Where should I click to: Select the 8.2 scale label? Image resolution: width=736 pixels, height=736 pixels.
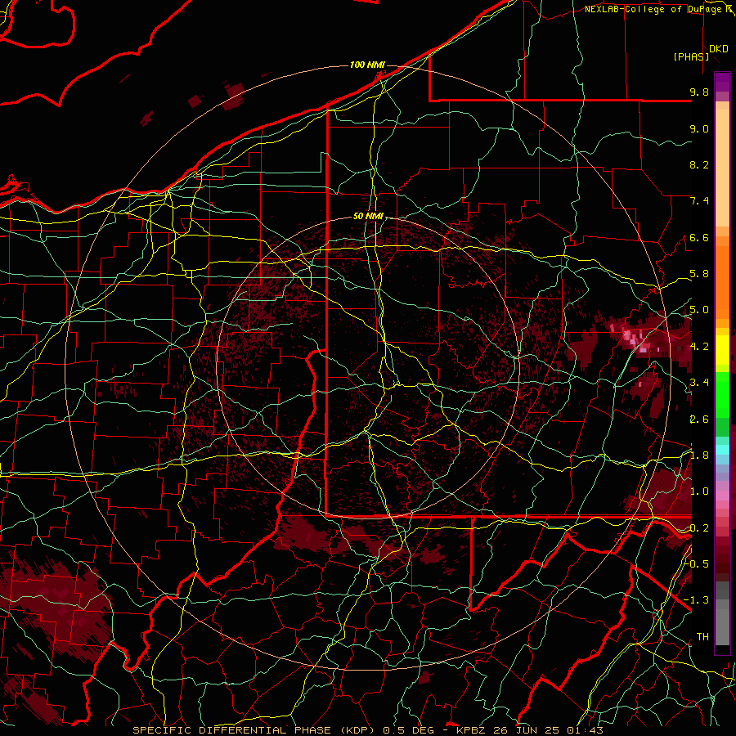(x=699, y=164)
